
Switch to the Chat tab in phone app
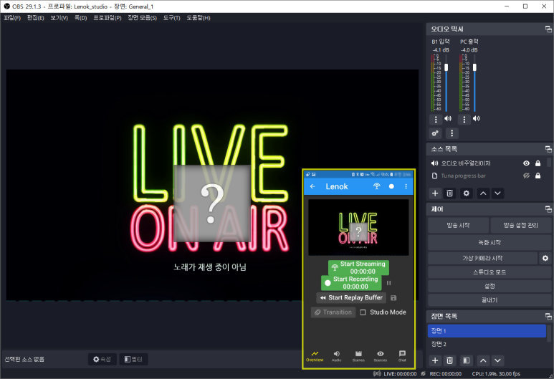click(x=402, y=356)
